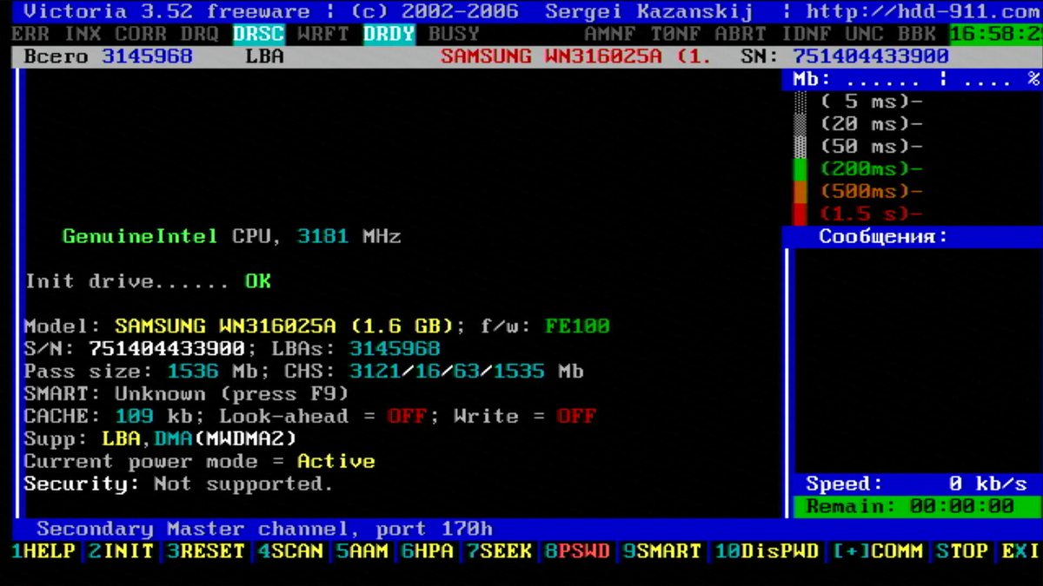The width and height of the screenshot is (1043, 586).
Task: Click the red SAMSUNG WN316025A header text
Action: (x=576, y=57)
